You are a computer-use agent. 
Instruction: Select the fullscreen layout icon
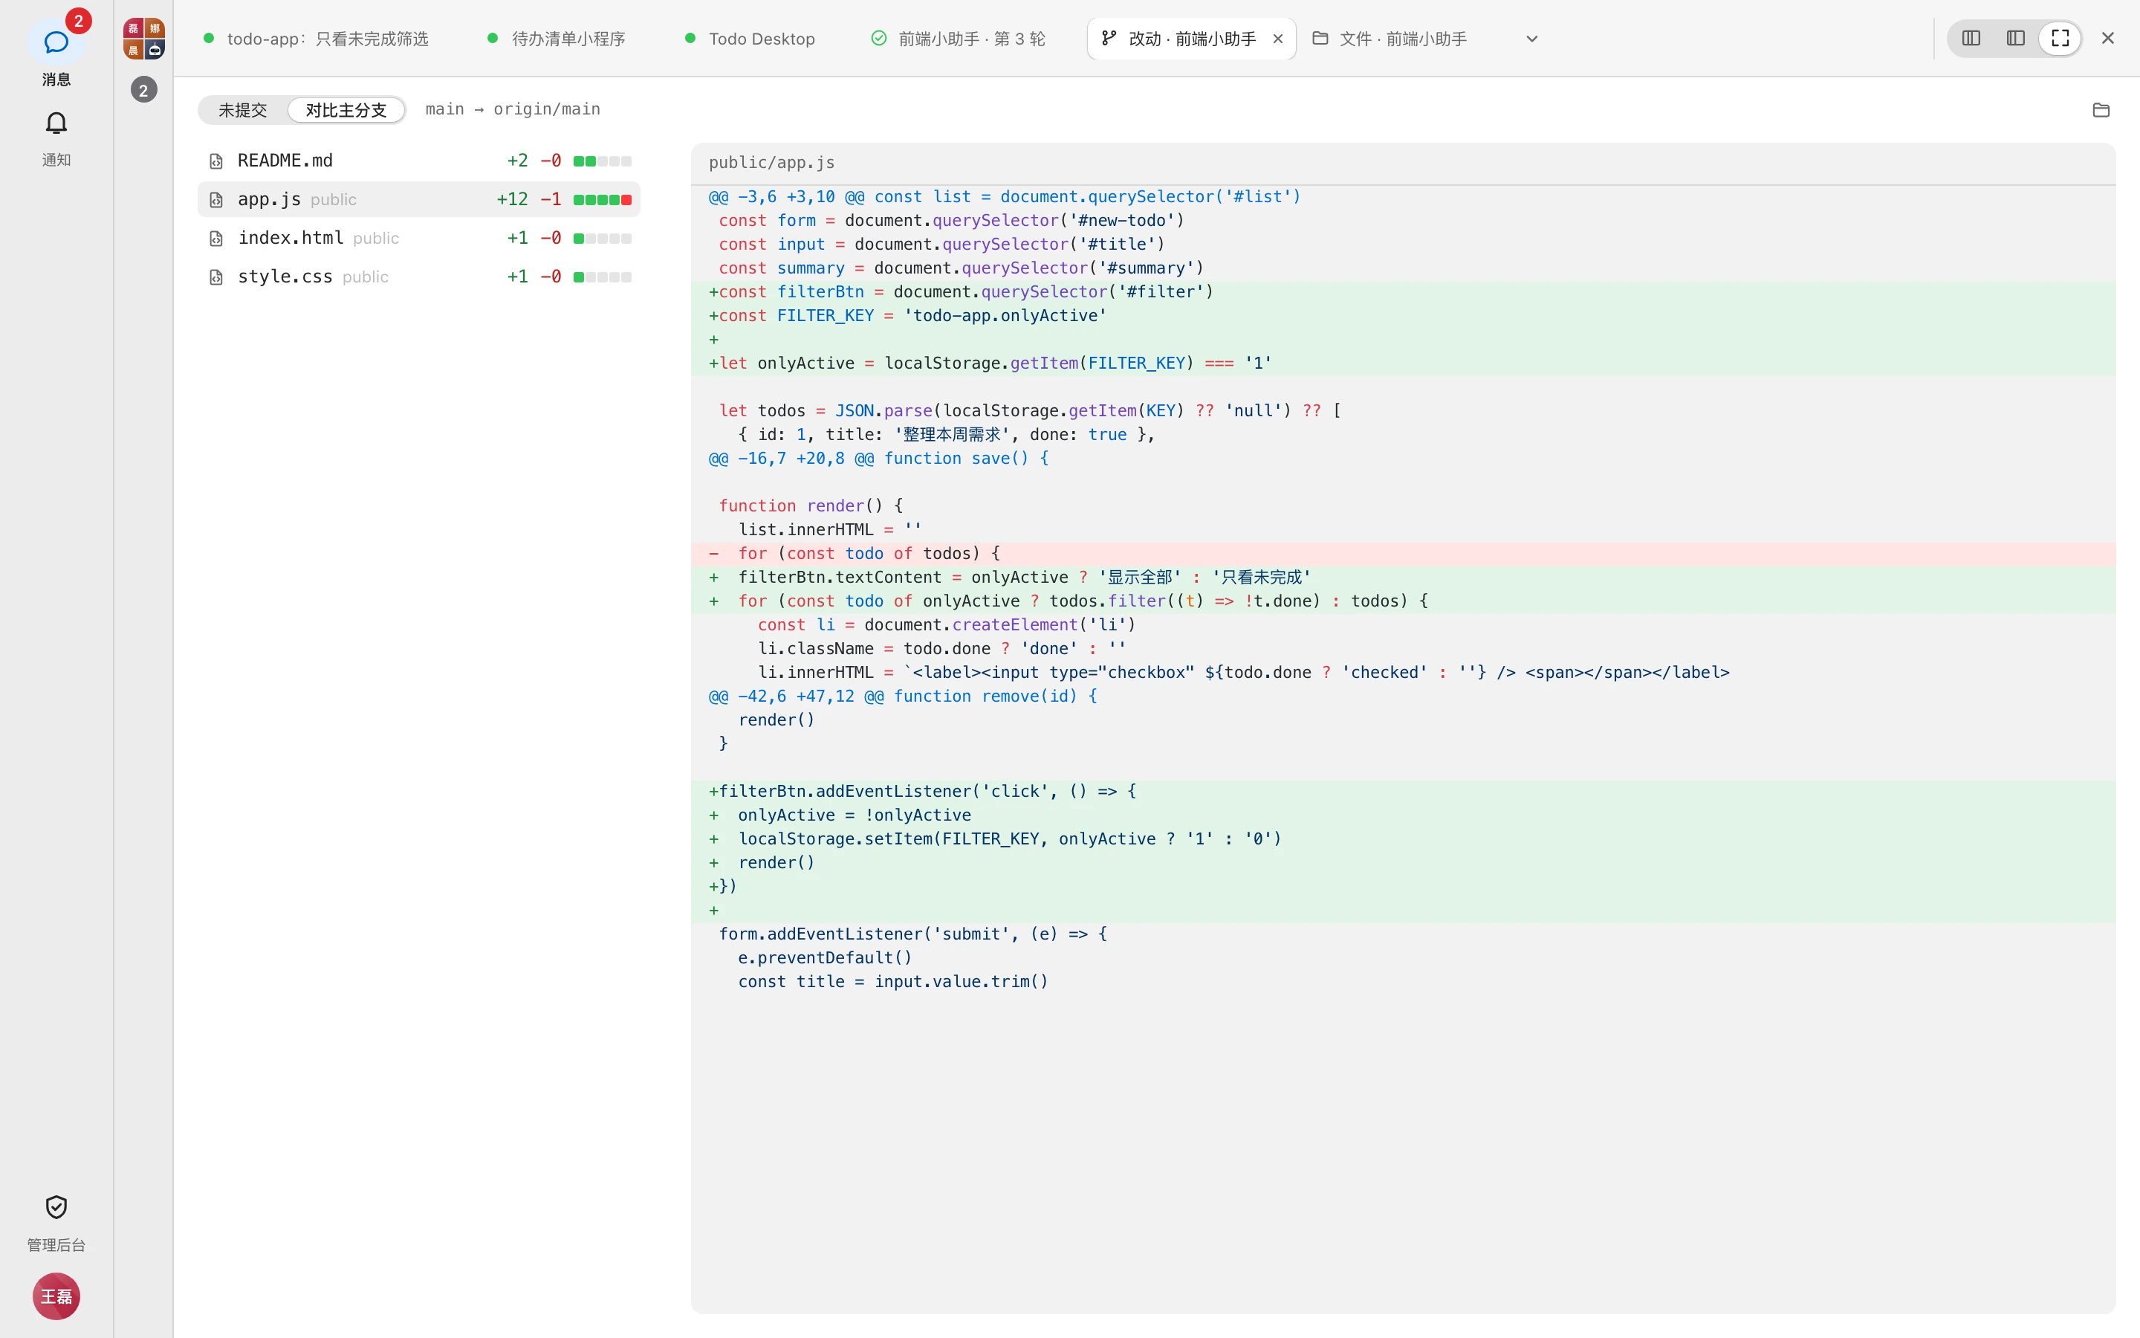tap(2060, 38)
